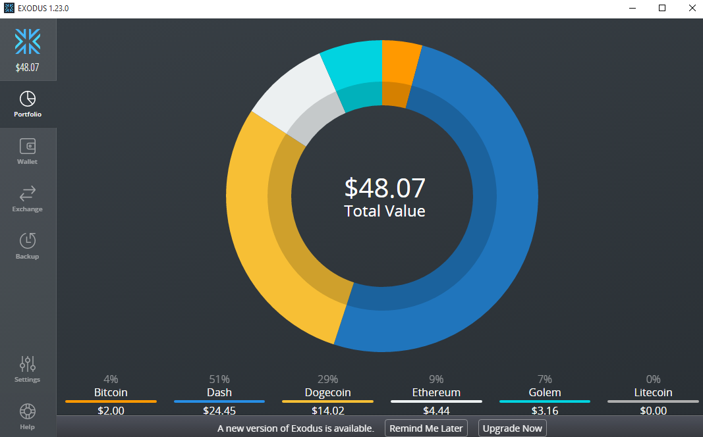This screenshot has width=703, height=437.
Task: Click the Dash legend label
Action: click(219, 392)
